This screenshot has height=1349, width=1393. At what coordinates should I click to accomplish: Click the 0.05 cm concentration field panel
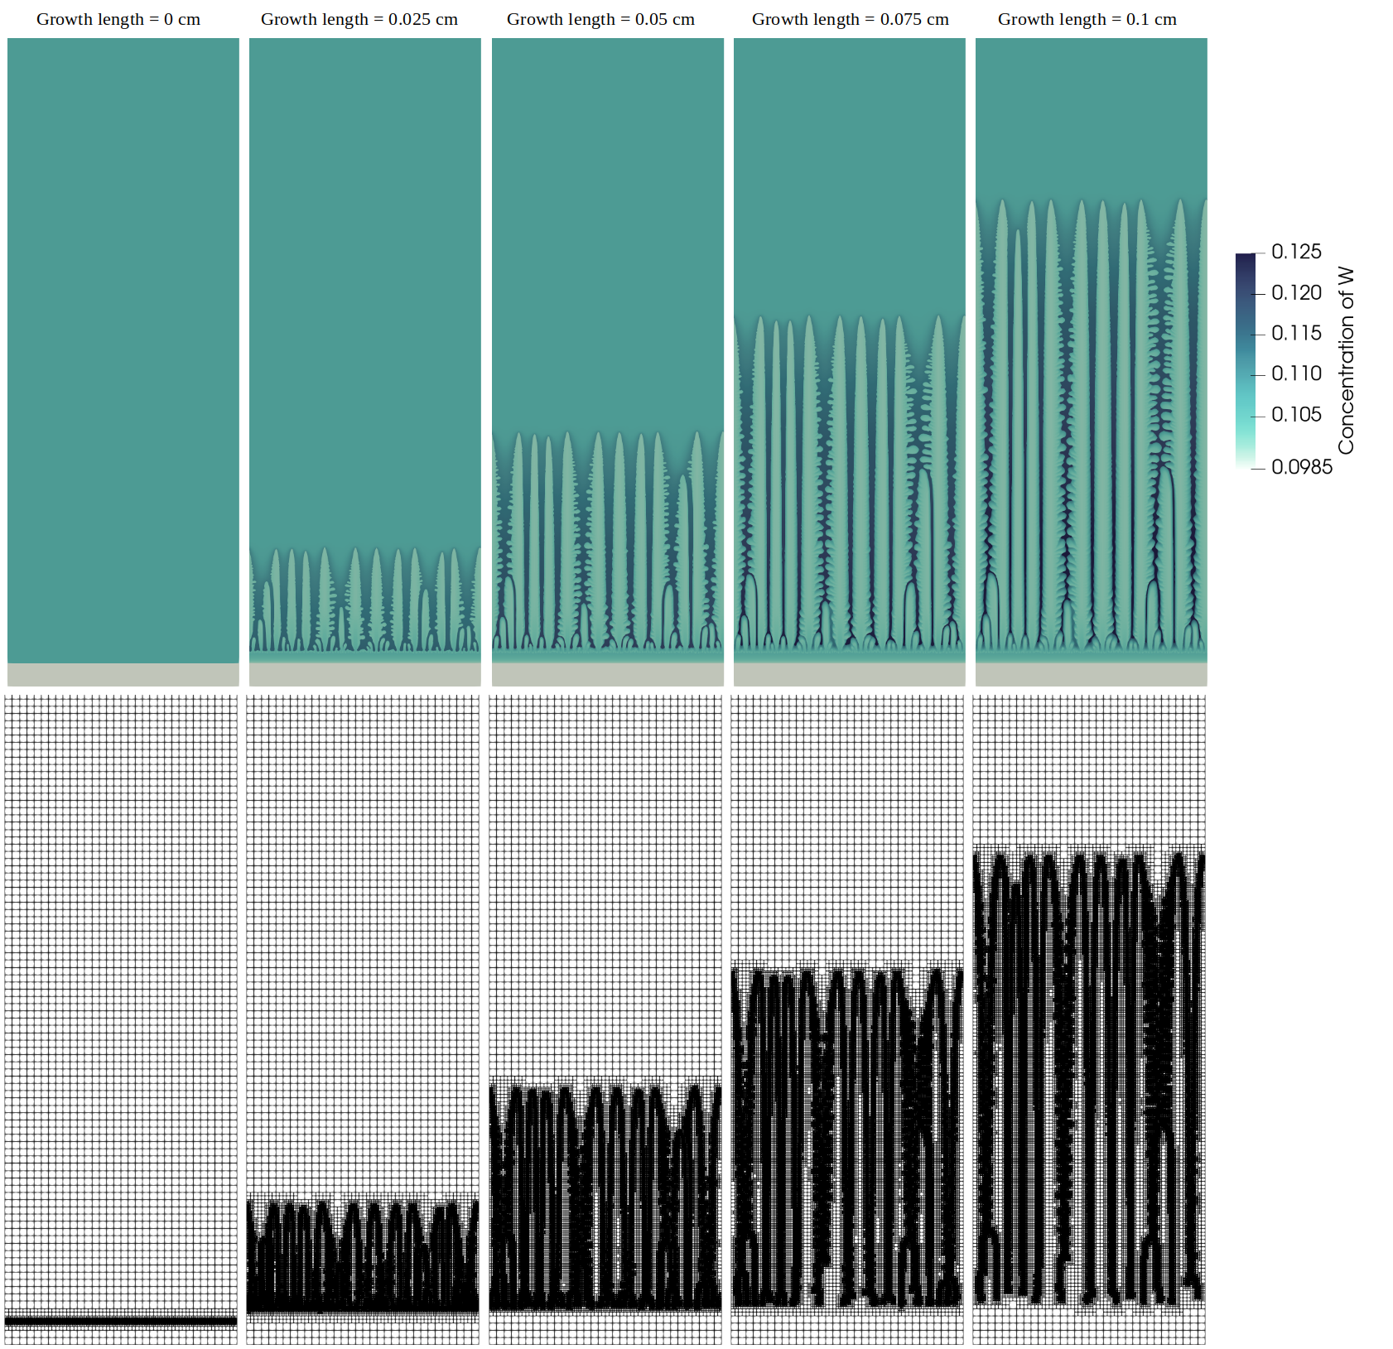608,362
